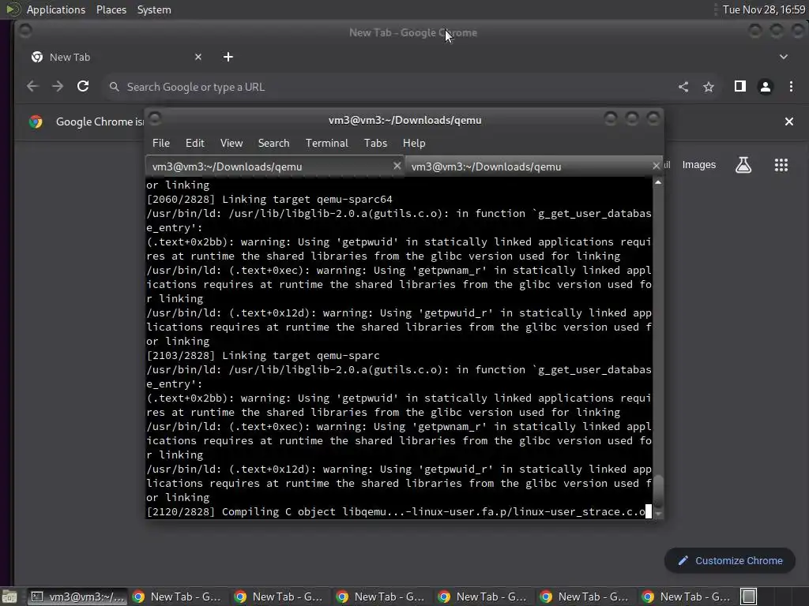Click the '[2103/2828] Linking target qemu-sparc' line

click(263, 356)
